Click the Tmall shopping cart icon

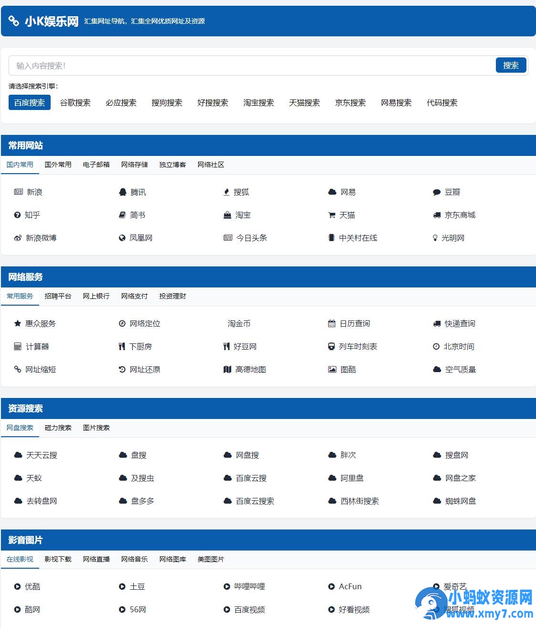(332, 215)
